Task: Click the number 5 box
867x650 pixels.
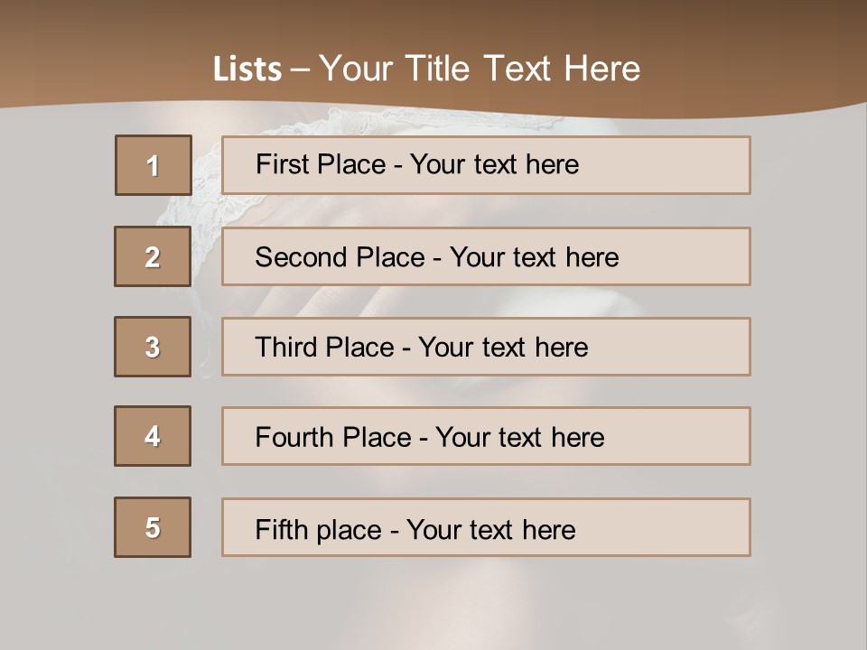Action: pyautogui.click(x=153, y=527)
